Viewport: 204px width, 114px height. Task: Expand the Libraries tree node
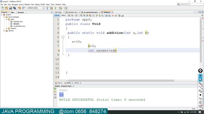click(x=4, y=31)
